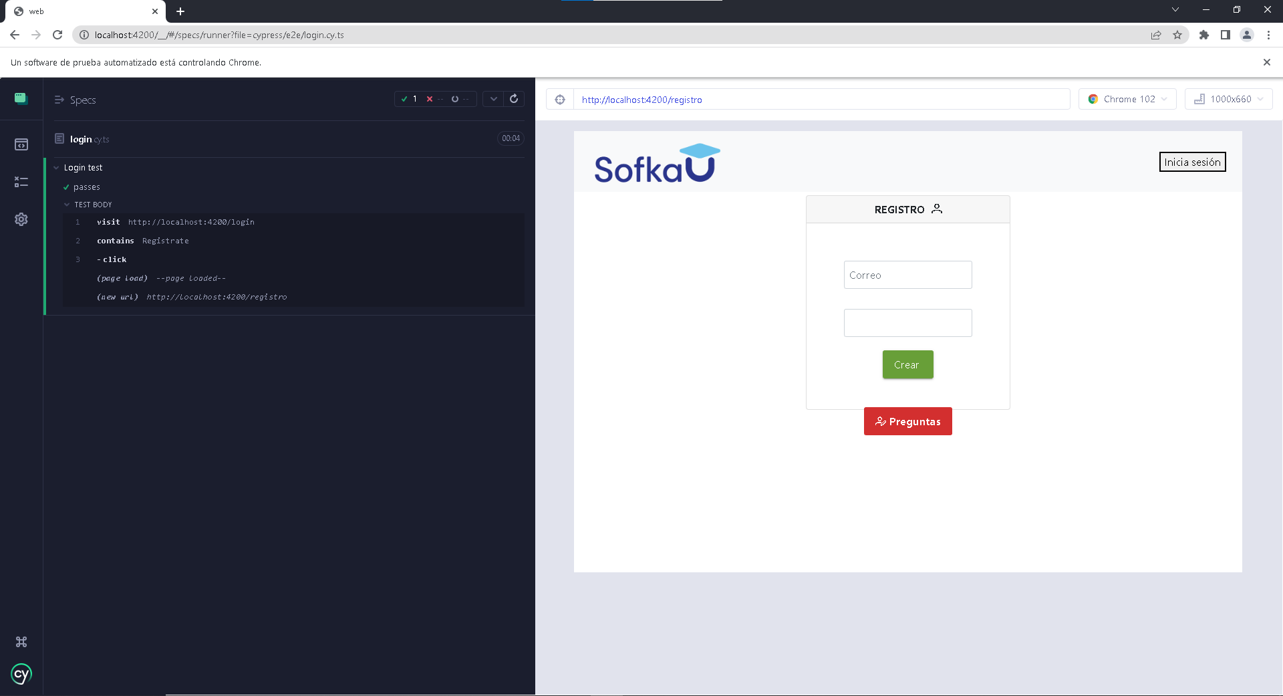
Task: Collapse the TEST BODY section
Action: click(x=67, y=205)
